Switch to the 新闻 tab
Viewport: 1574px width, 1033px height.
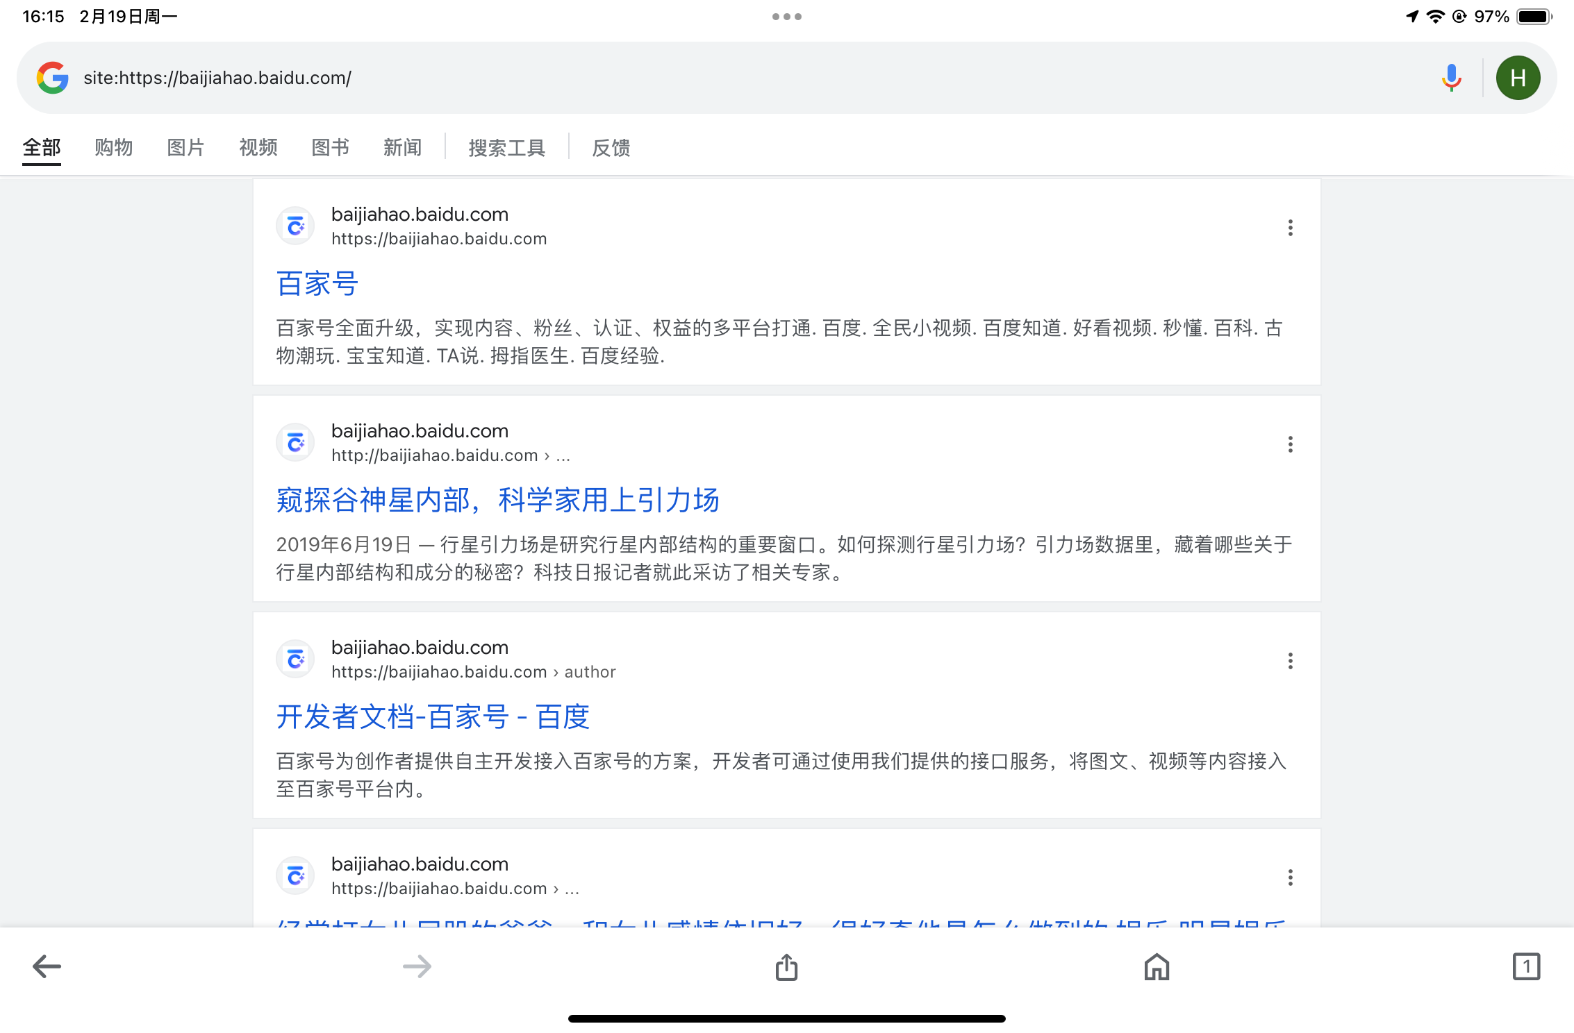pos(403,148)
